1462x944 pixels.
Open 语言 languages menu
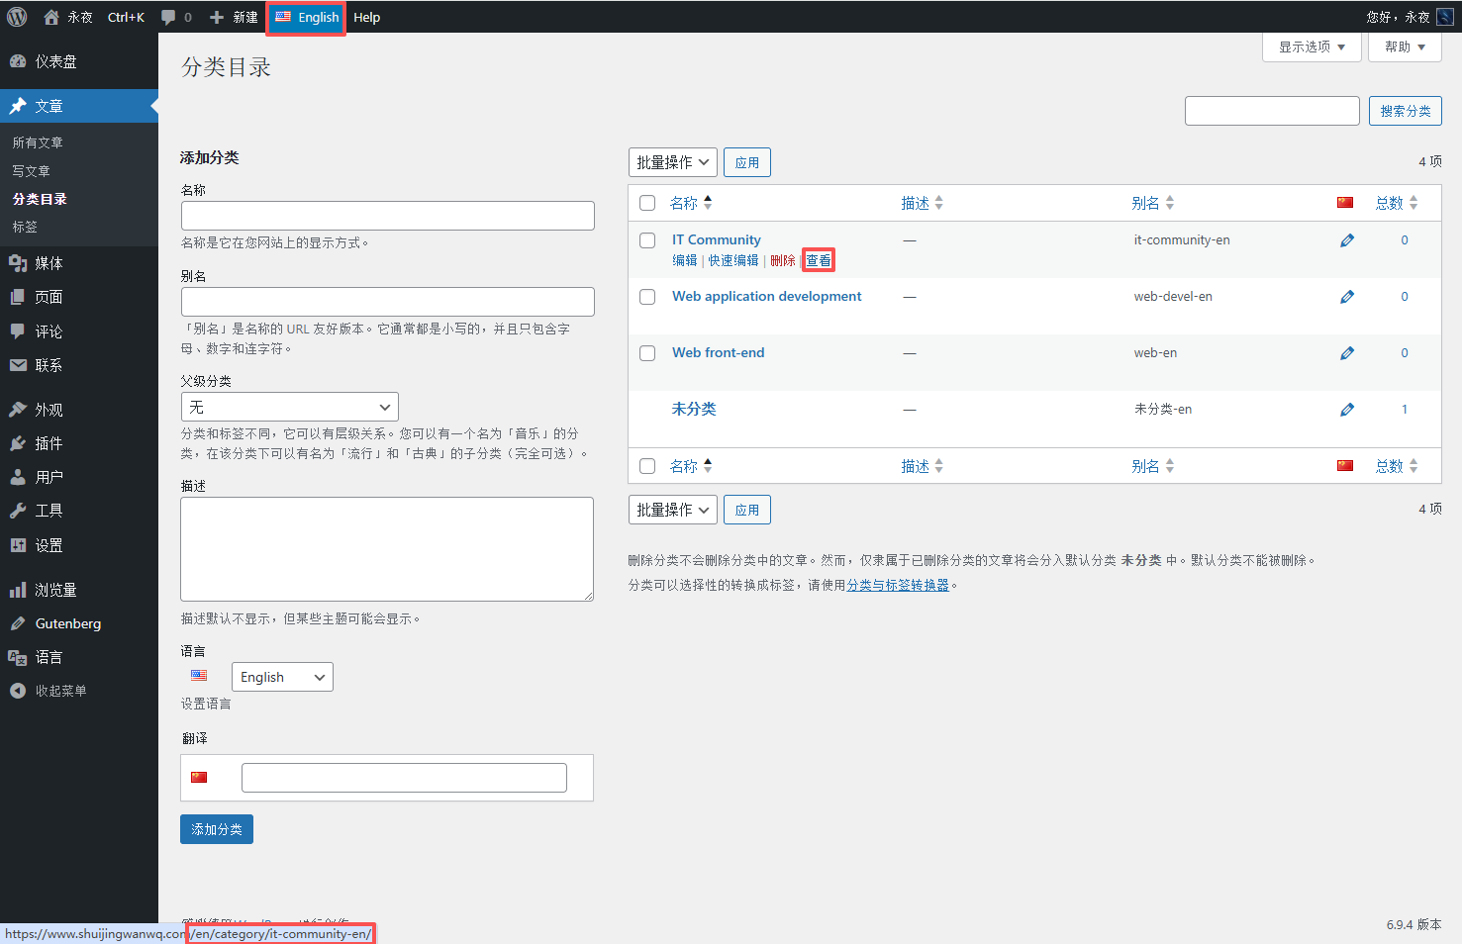[x=79, y=657]
